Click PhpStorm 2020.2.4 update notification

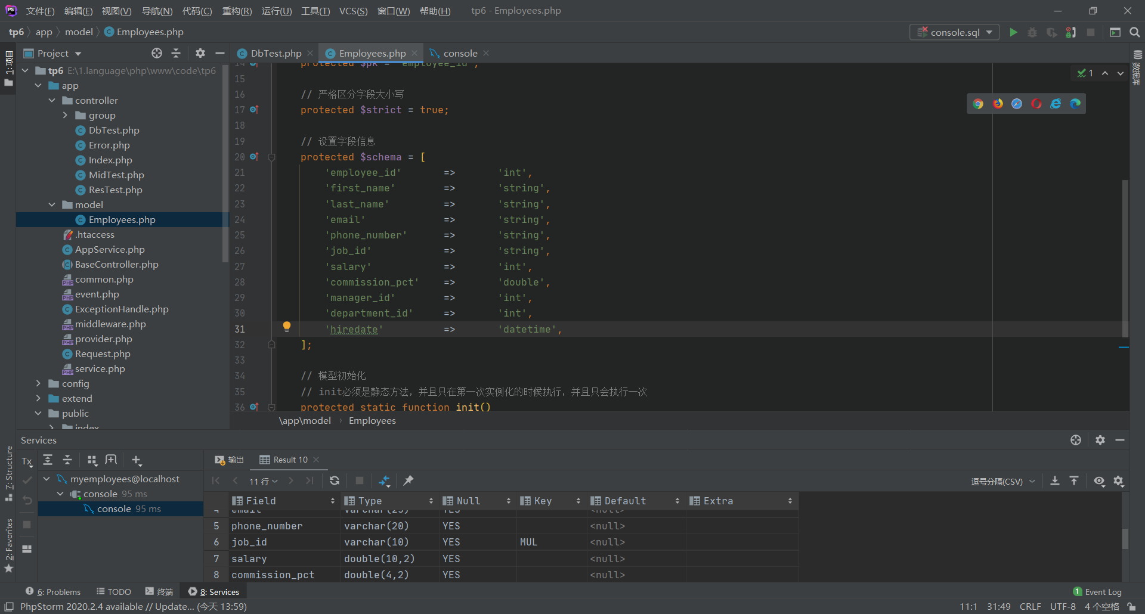point(134,606)
